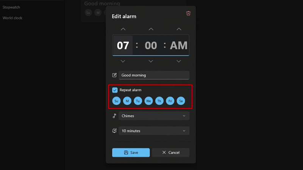Increase the hour with up chevron
The height and width of the screenshot is (170, 303).
pyautogui.click(x=123, y=29)
